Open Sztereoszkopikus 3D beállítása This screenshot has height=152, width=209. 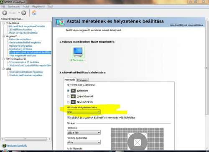pyautogui.click(x=24, y=62)
